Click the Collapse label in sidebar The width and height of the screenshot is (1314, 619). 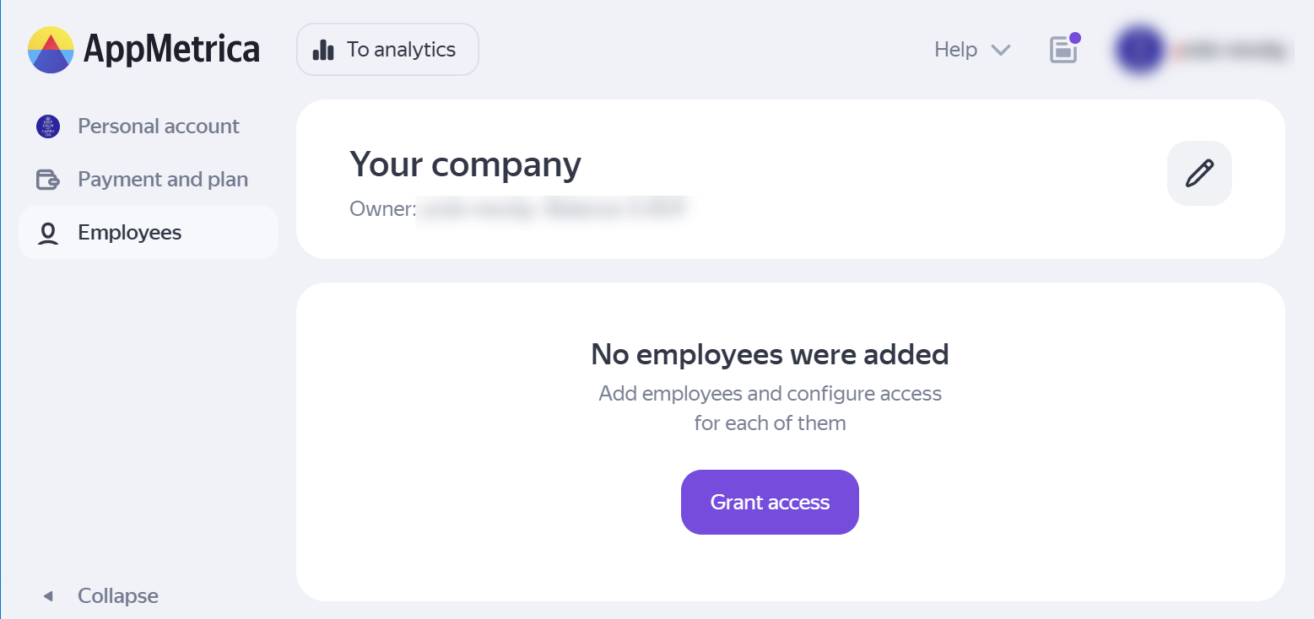118,596
